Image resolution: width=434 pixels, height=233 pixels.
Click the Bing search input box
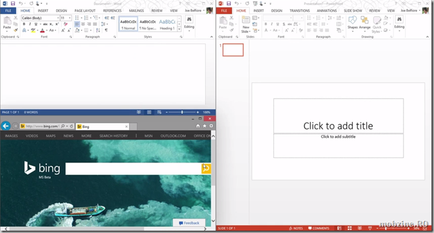point(133,168)
